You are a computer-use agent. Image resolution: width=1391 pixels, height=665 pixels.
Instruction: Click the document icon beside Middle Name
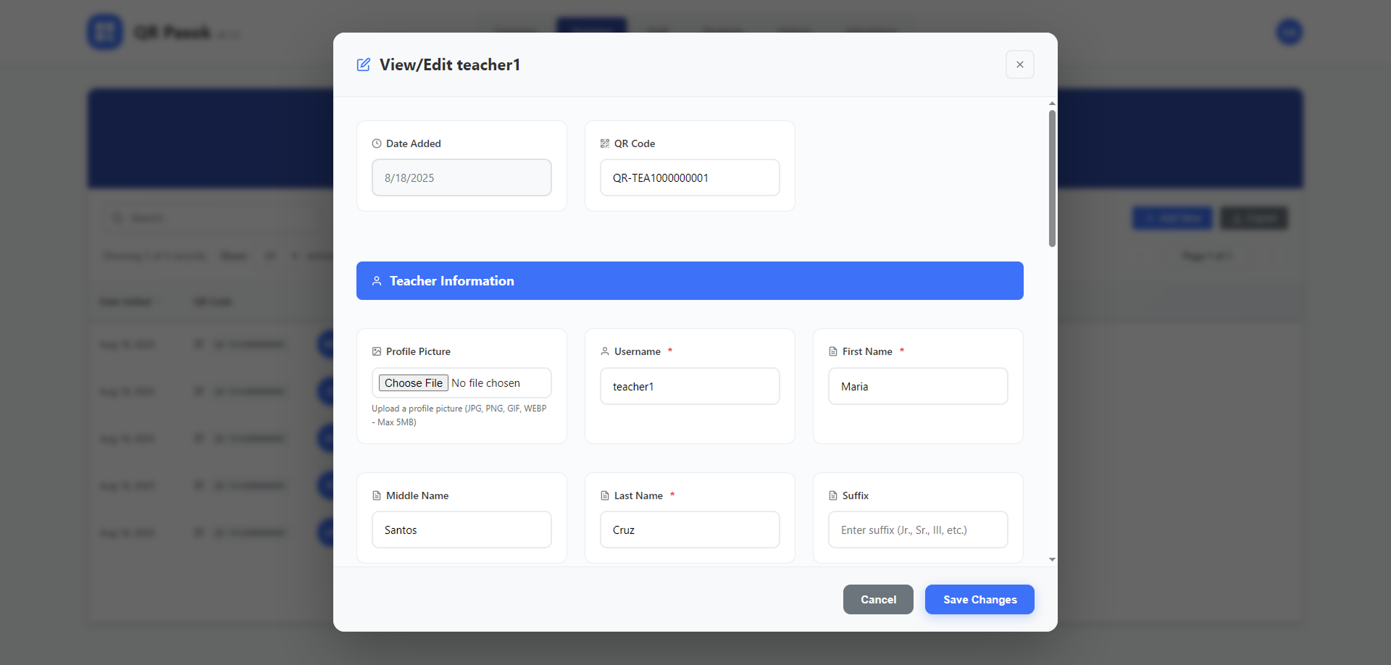click(x=376, y=495)
